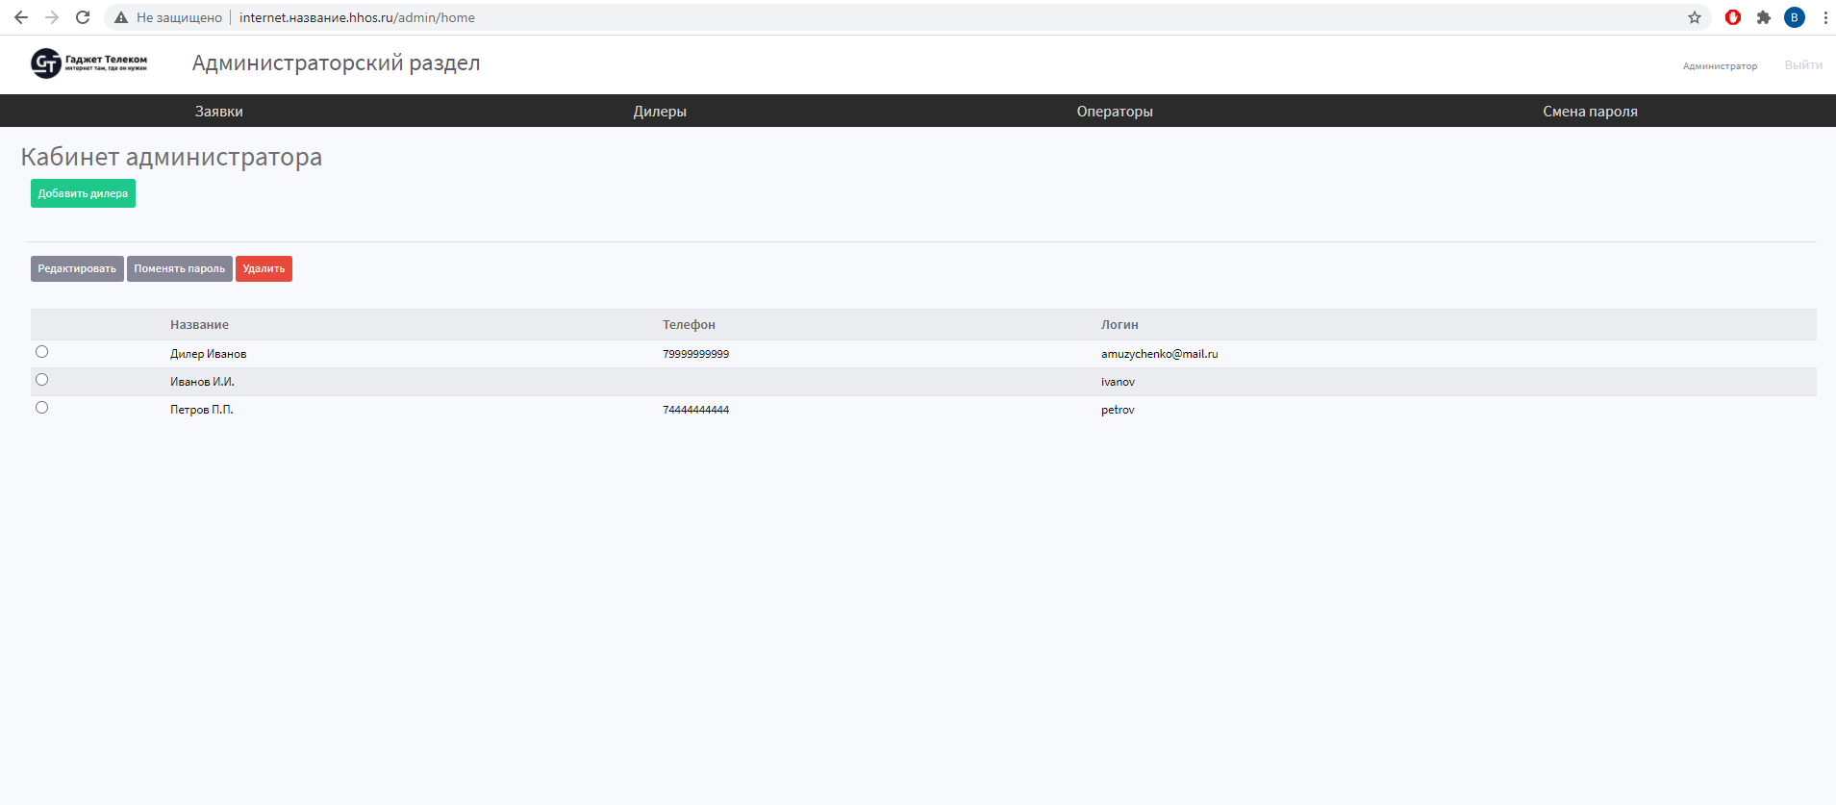The height and width of the screenshot is (805, 1836).
Task: Click the Название column header
Action: pyautogui.click(x=199, y=325)
